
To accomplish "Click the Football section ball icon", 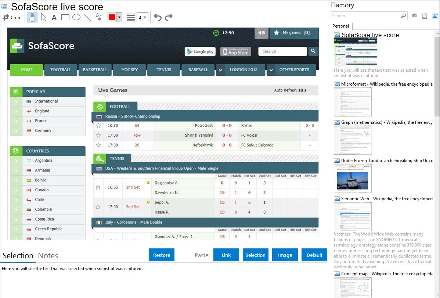I will [100, 107].
